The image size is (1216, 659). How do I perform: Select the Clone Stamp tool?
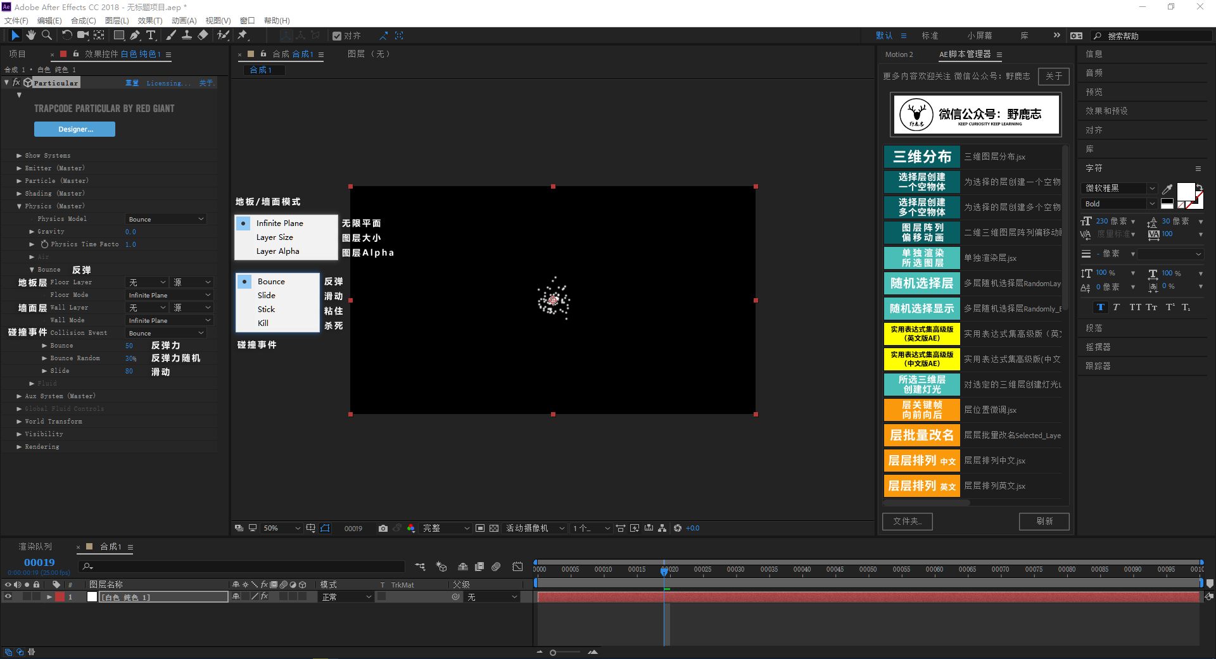[187, 35]
